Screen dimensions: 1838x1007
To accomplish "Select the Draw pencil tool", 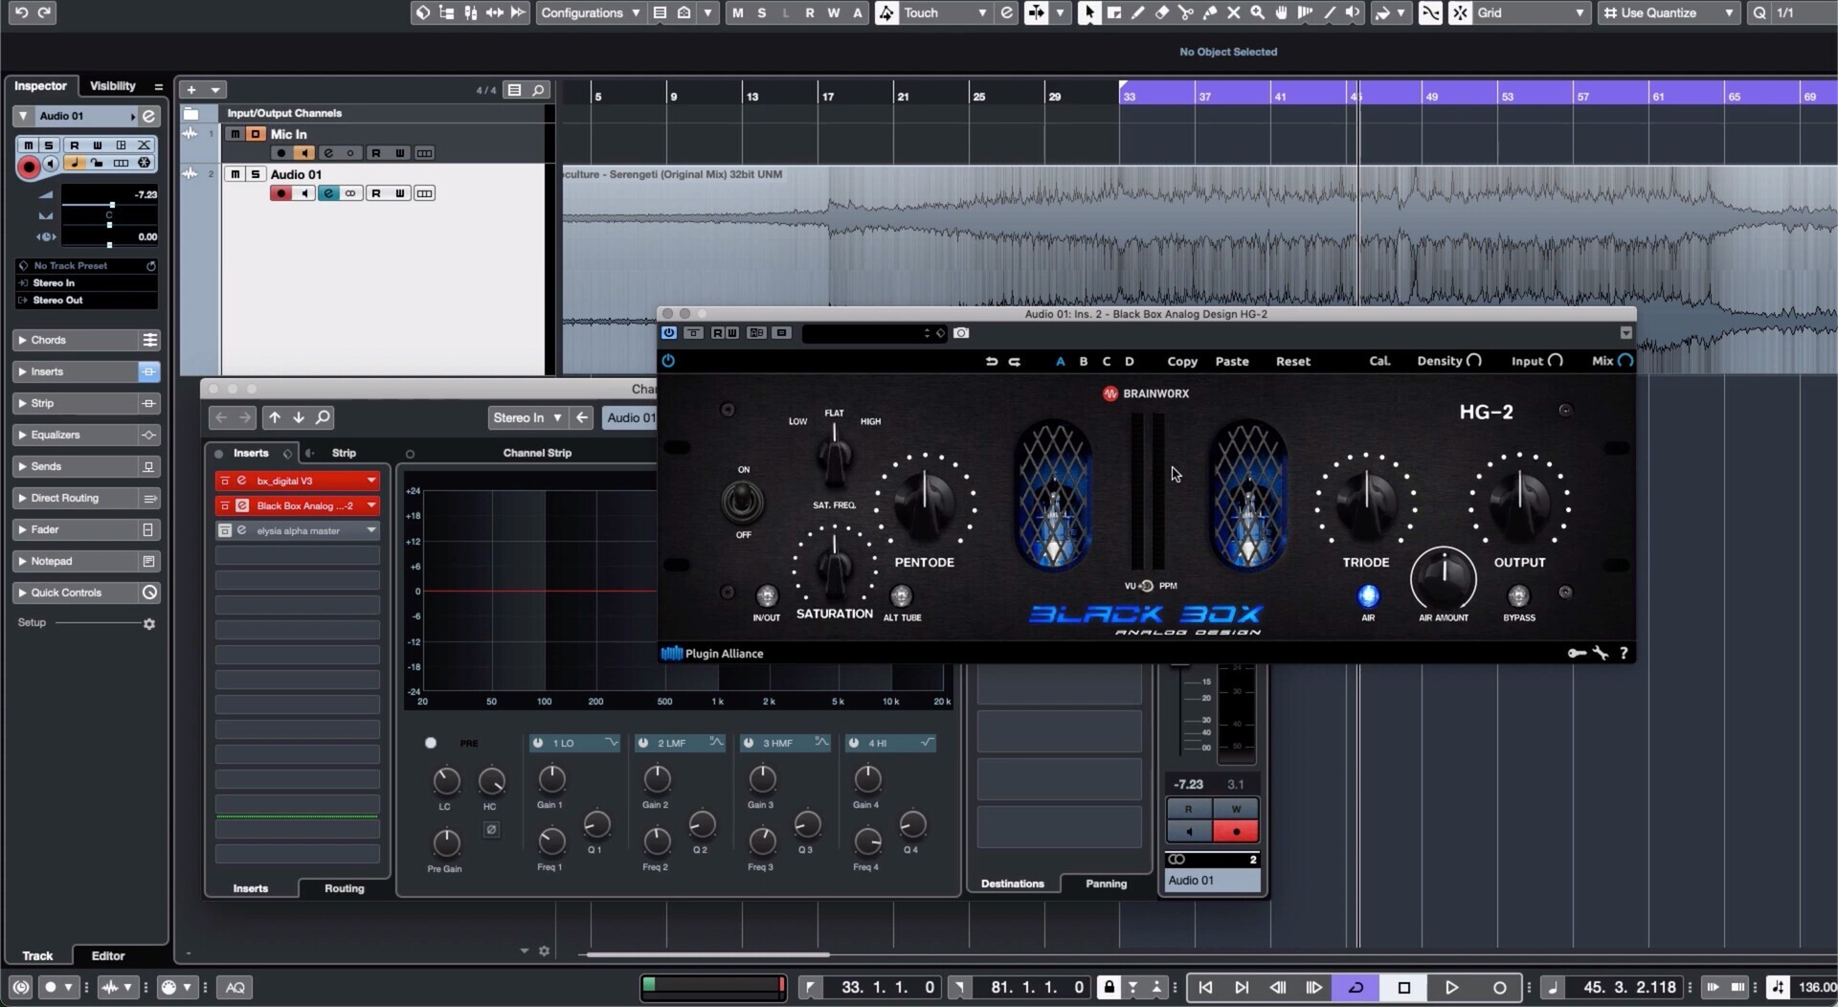I will coord(1137,12).
